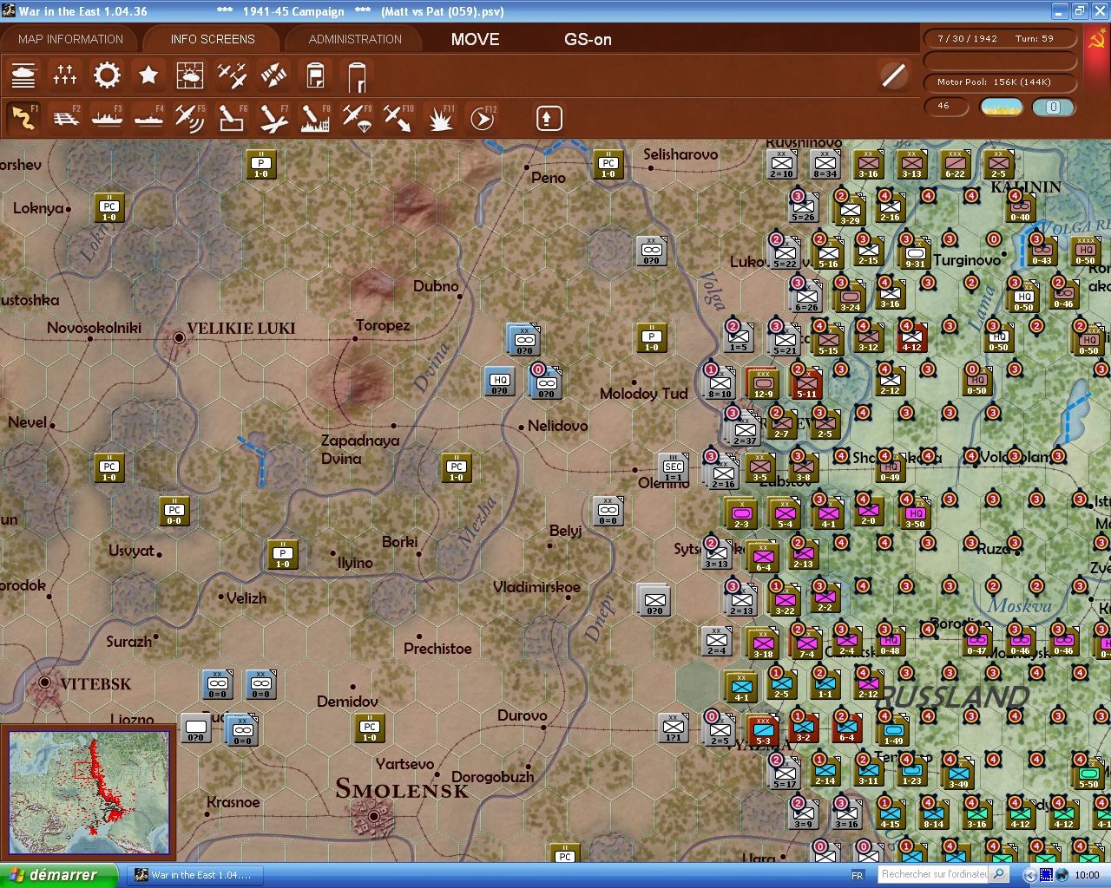
Task: Select F11 explosion mode icon
Action: point(440,118)
